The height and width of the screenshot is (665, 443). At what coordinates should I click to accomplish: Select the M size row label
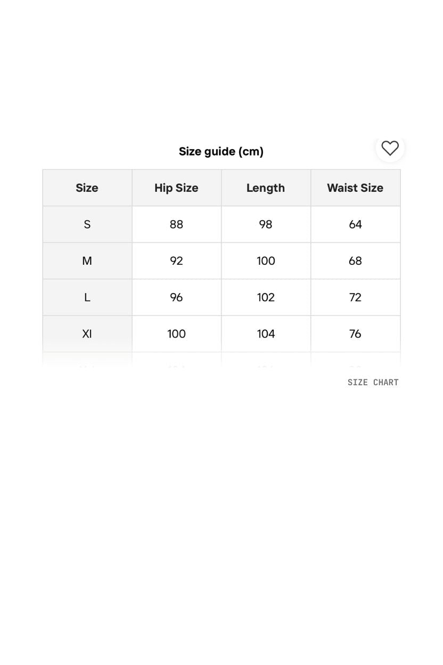[x=87, y=261]
